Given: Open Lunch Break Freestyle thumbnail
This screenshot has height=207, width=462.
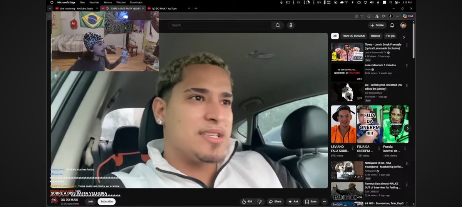Looking at the screenshot, I should pyautogui.click(x=347, y=52).
